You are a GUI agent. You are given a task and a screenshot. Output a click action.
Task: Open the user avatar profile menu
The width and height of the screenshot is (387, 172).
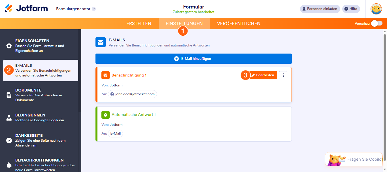pyautogui.click(x=376, y=9)
